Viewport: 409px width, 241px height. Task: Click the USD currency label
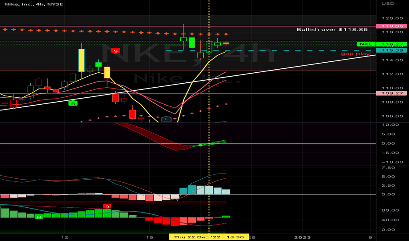[x=388, y=4]
